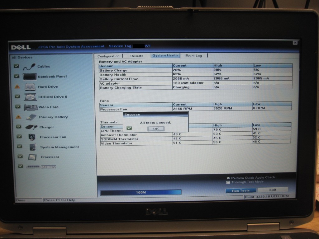This screenshot has width=319, height=239.
Task: Select the Cables label in device list
Action: pos(44,67)
